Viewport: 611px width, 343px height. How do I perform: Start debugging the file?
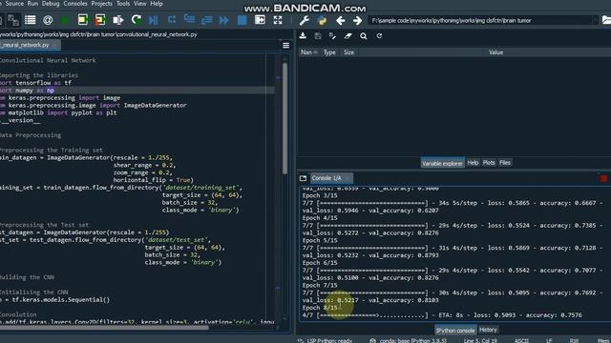(154, 20)
